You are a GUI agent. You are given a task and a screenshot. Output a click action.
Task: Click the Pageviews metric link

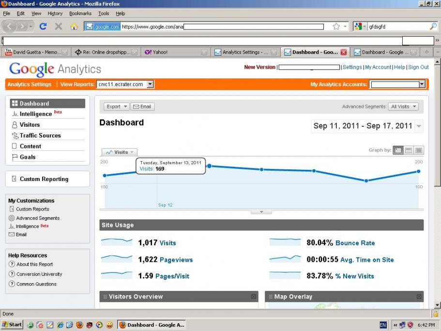pyautogui.click(x=176, y=259)
